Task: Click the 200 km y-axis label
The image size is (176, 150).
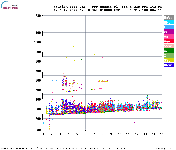Action: pos(38,119)
